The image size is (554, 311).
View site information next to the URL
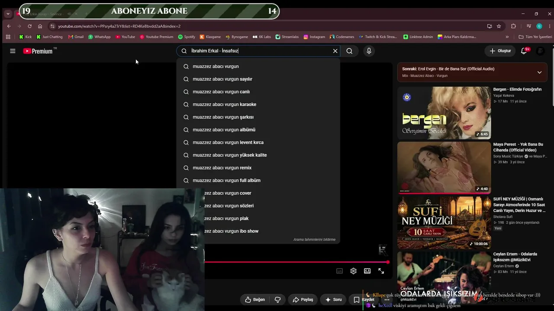52,26
